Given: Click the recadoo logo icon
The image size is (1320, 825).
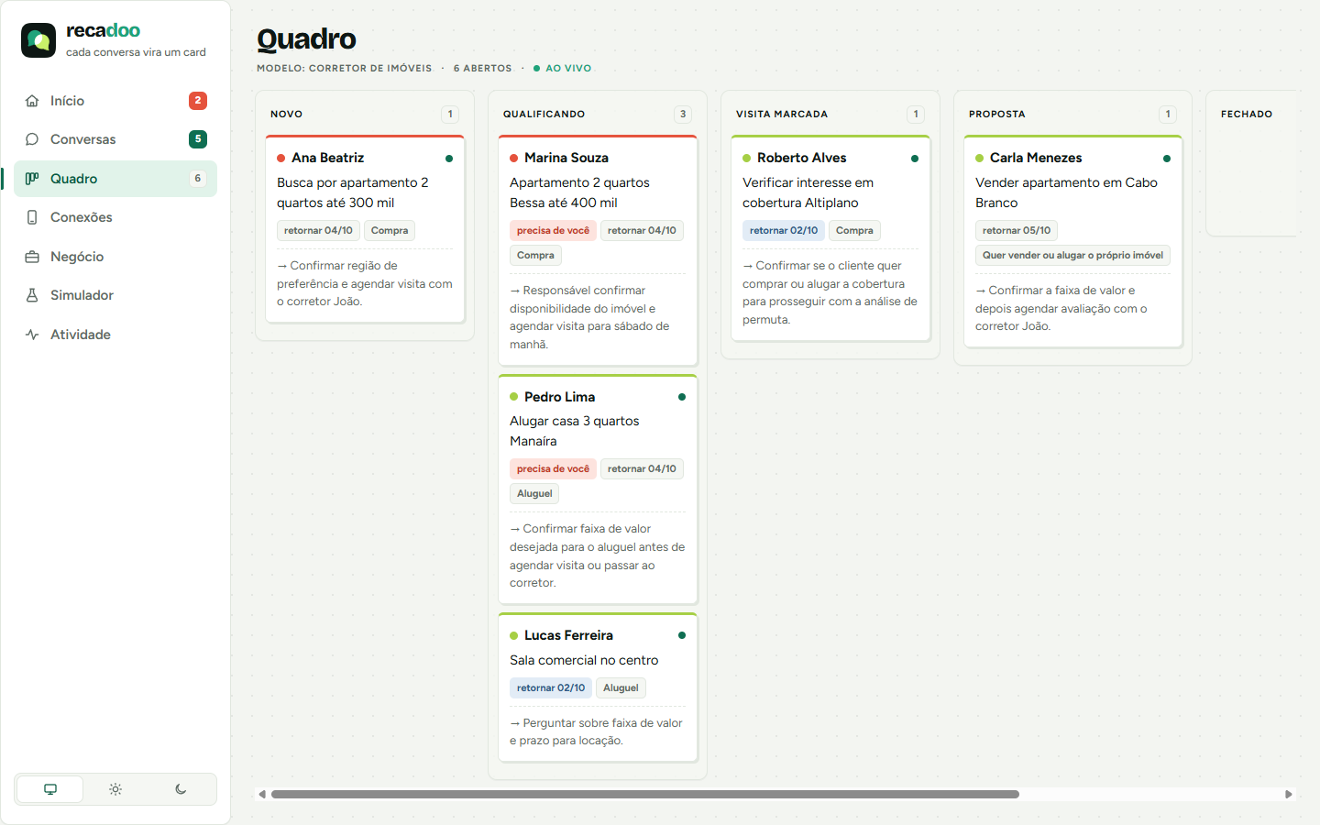Looking at the screenshot, I should pos(38,40).
